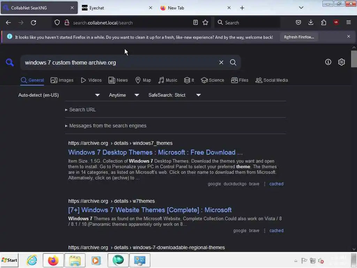The width and height of the screenshot is (357, 268).
Task: Submit search with magnifier button
Action: point(233,62)
